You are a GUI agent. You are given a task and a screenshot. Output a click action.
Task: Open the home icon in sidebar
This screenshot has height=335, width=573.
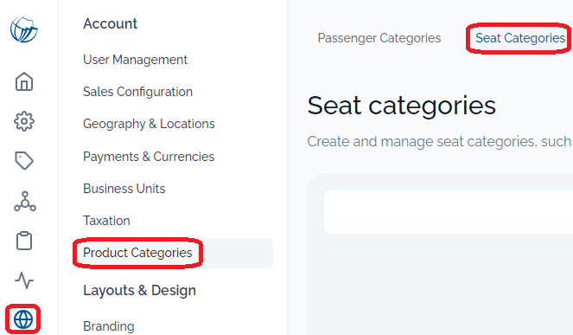[x=24, y=81]
